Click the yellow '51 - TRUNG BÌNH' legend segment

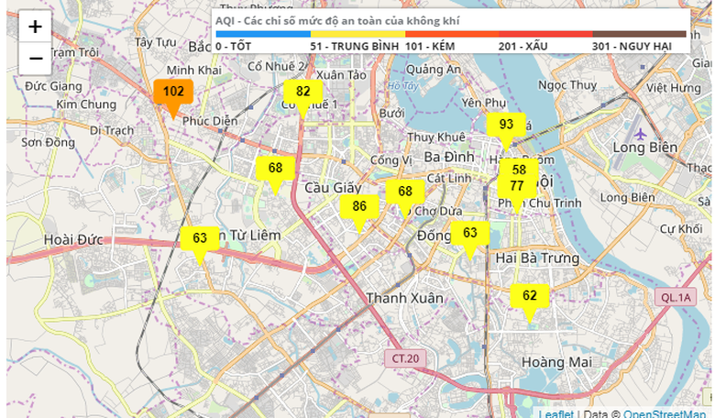tap(357, 34)
